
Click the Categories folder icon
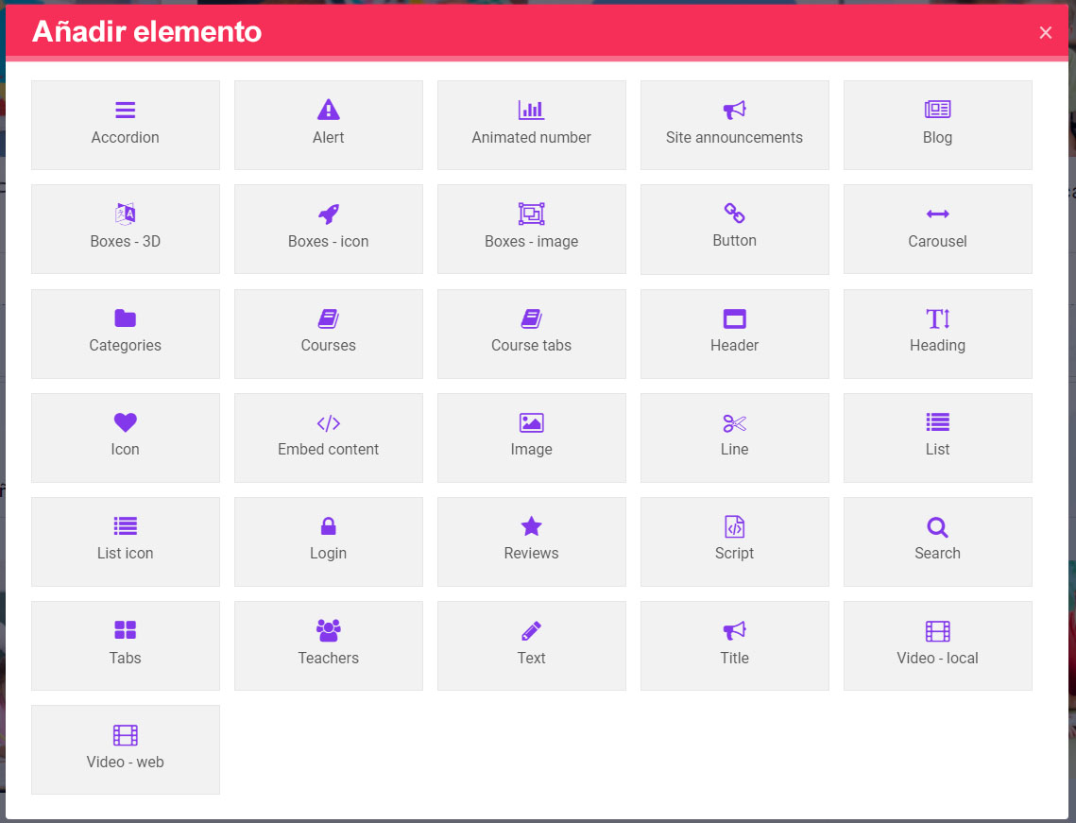125,318
